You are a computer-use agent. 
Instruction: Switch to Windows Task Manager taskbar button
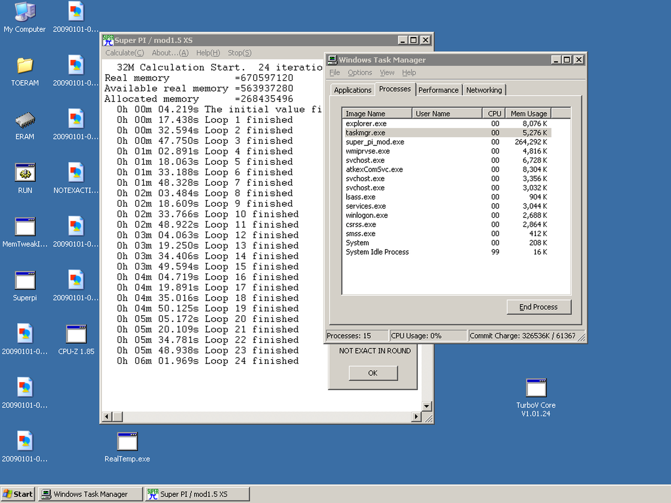(90, 494)
